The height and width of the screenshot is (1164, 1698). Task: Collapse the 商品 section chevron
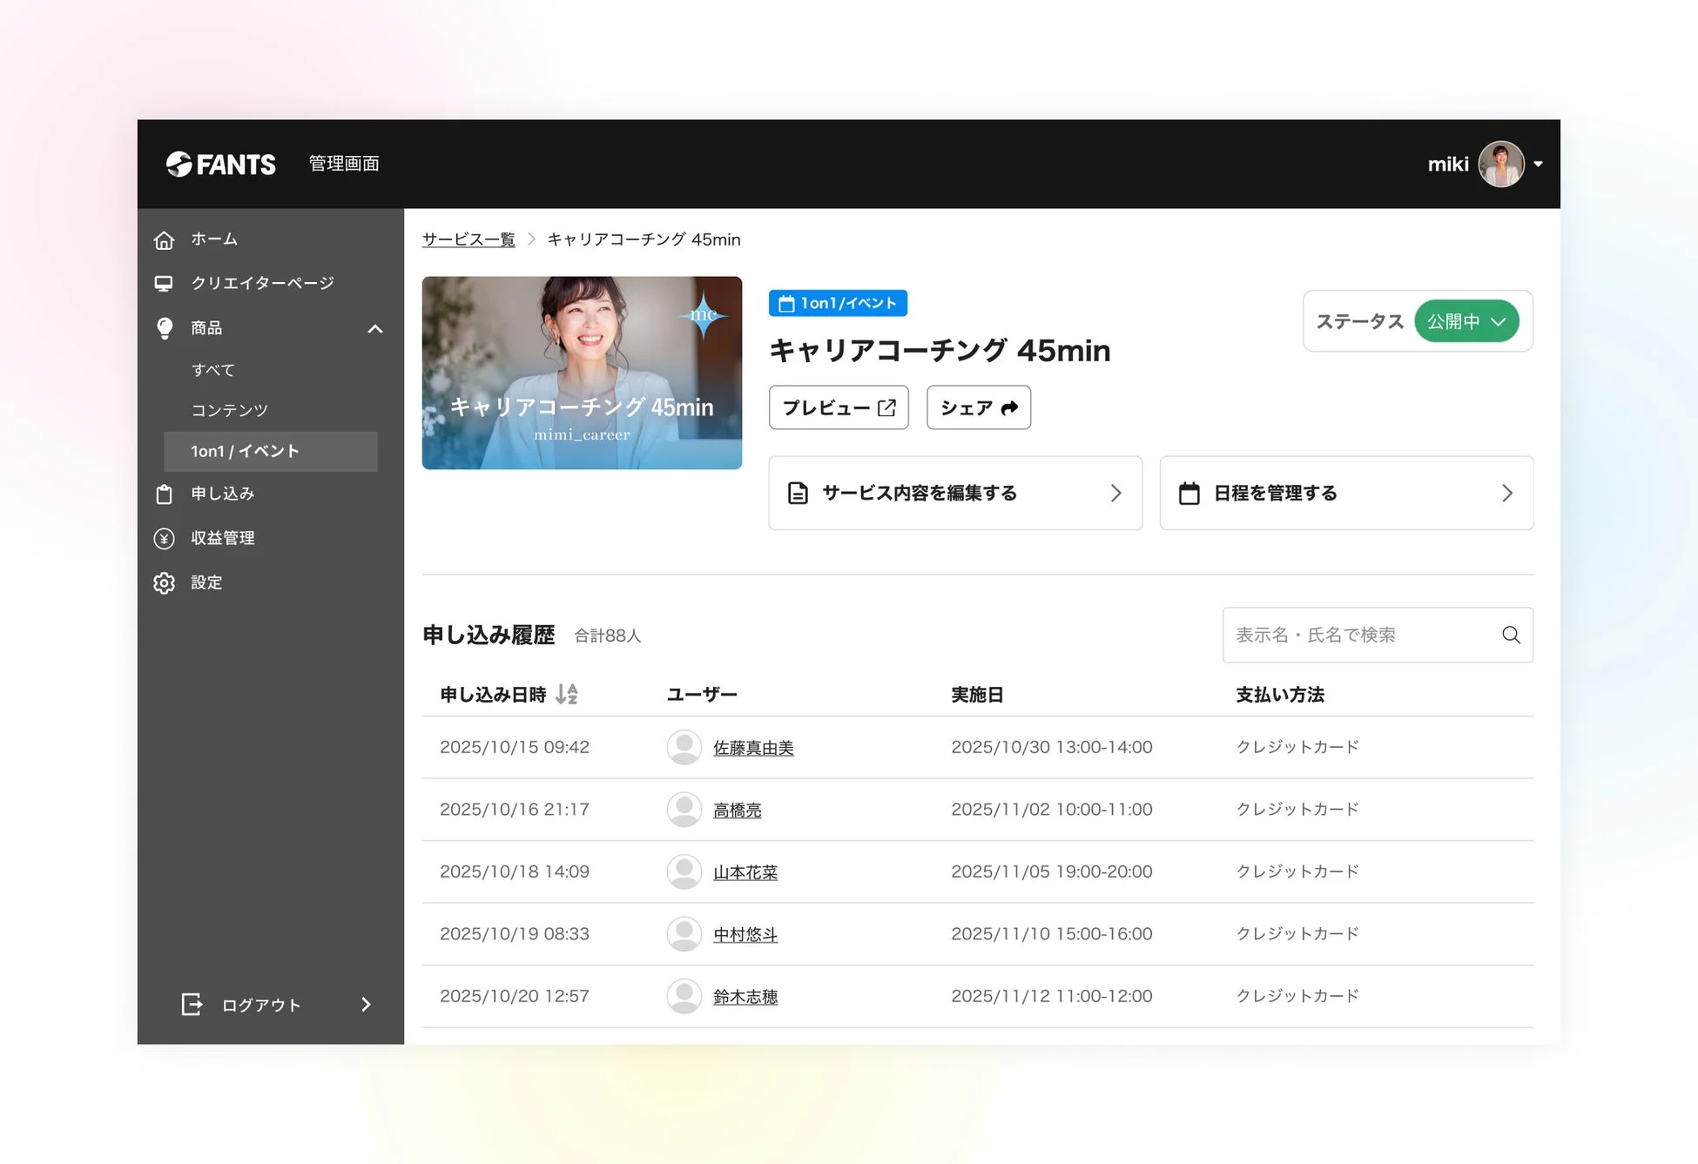coord(374,328)
